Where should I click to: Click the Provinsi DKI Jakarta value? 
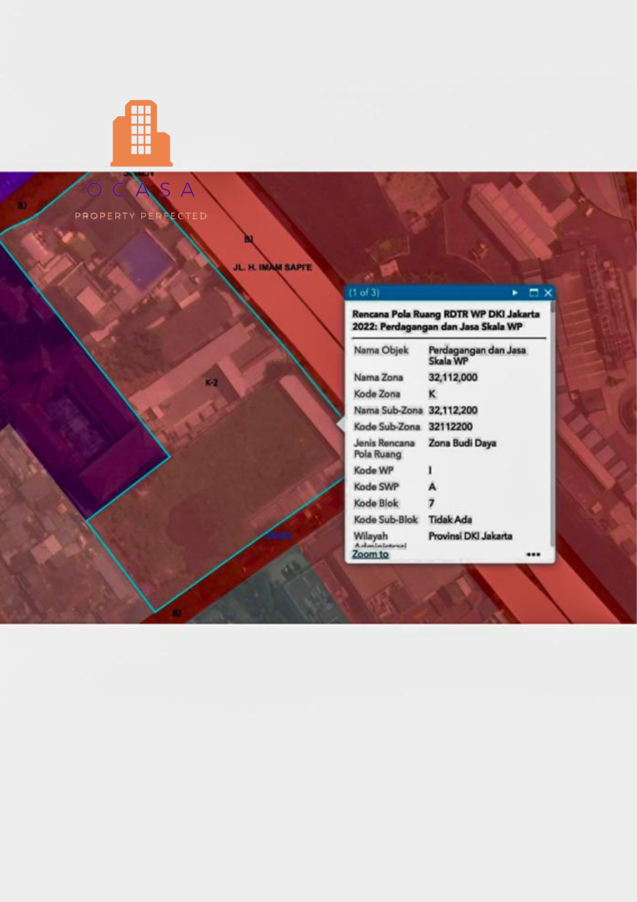point(470,536)
